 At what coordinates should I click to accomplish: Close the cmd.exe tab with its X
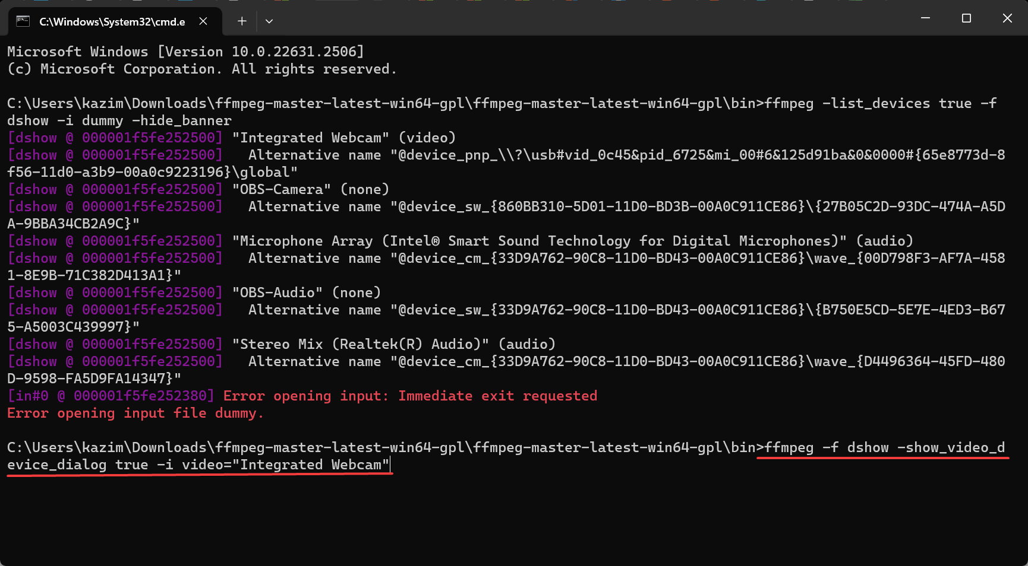click(203, 21)
